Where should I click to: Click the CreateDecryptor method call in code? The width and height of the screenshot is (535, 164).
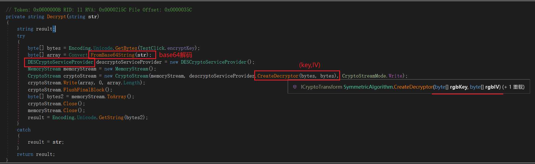[278, 76]
